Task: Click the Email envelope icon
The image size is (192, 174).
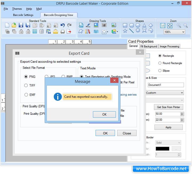Action: tap(55, 32)
